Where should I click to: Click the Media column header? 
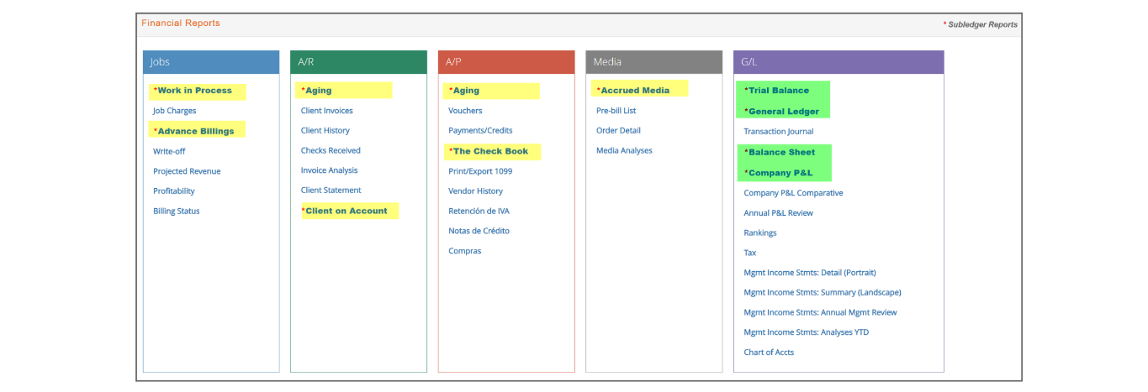(x=654, y=62)
